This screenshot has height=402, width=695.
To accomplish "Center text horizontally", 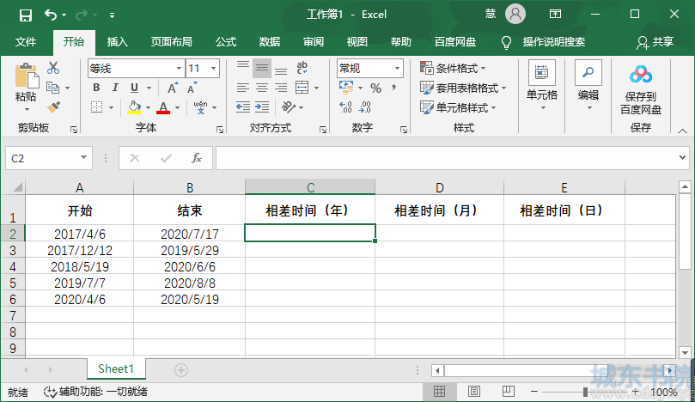I will coord(262,88).
